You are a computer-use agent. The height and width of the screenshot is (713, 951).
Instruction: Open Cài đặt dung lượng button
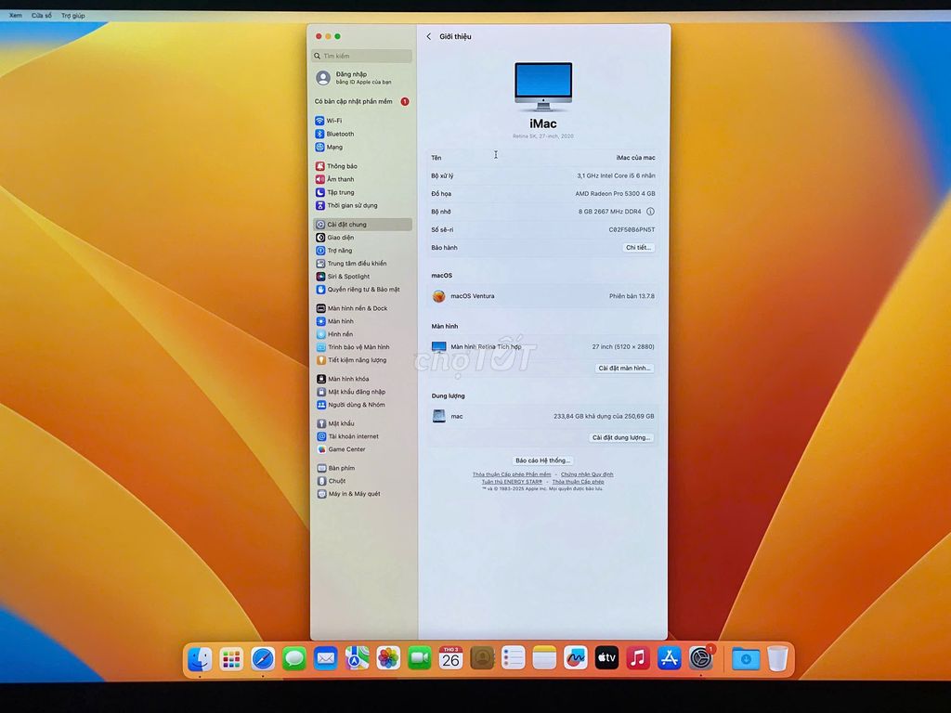(621, 438)
